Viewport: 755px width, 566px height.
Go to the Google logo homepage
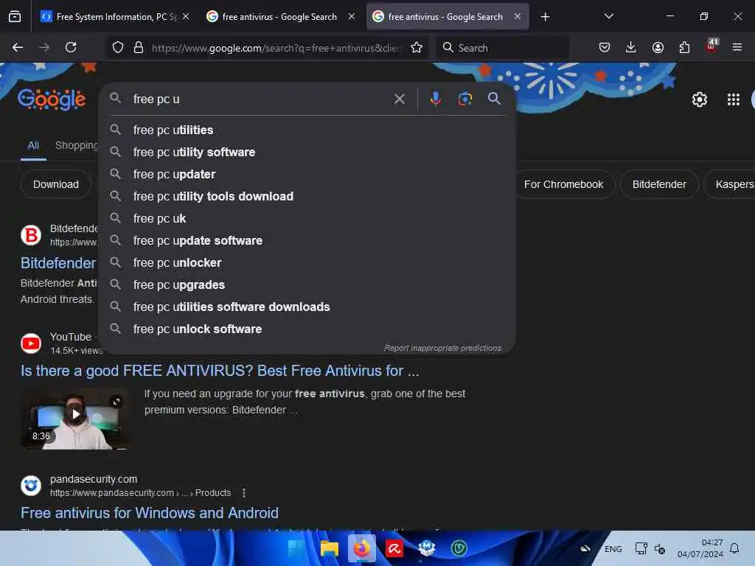point(52,99)
